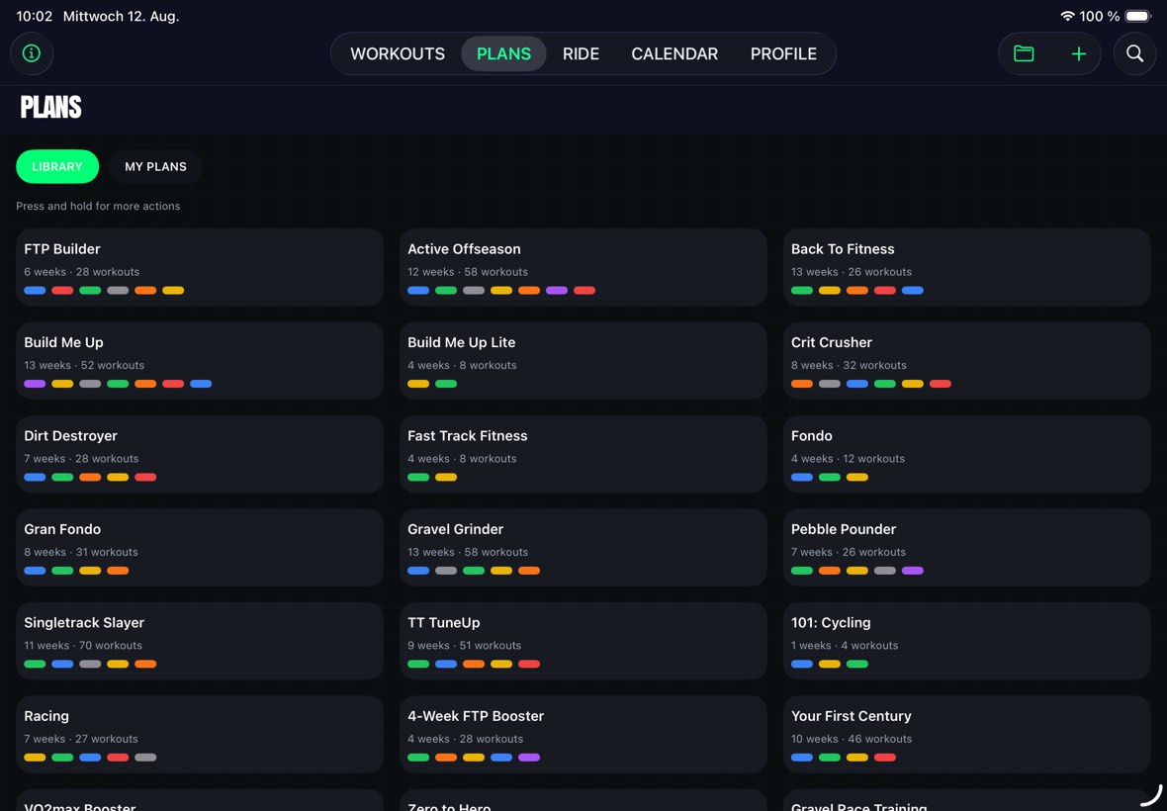This screenshot has width=1167, height=811.
Task: Open the Active Offseason plan
Action: point(583,267)
